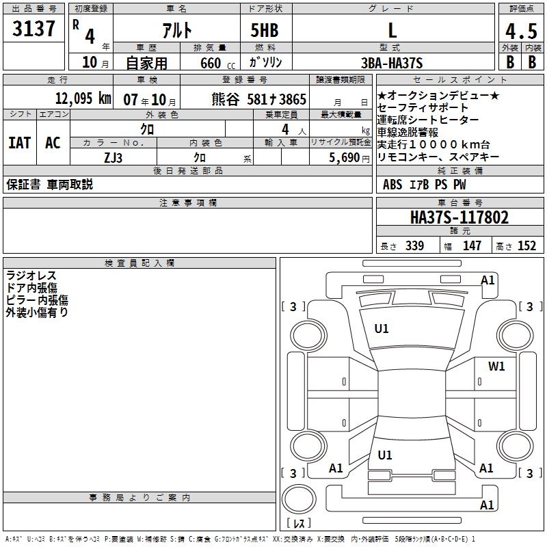
Task: Click the sales point 実走行10000km台
Action: pos(433,144)
